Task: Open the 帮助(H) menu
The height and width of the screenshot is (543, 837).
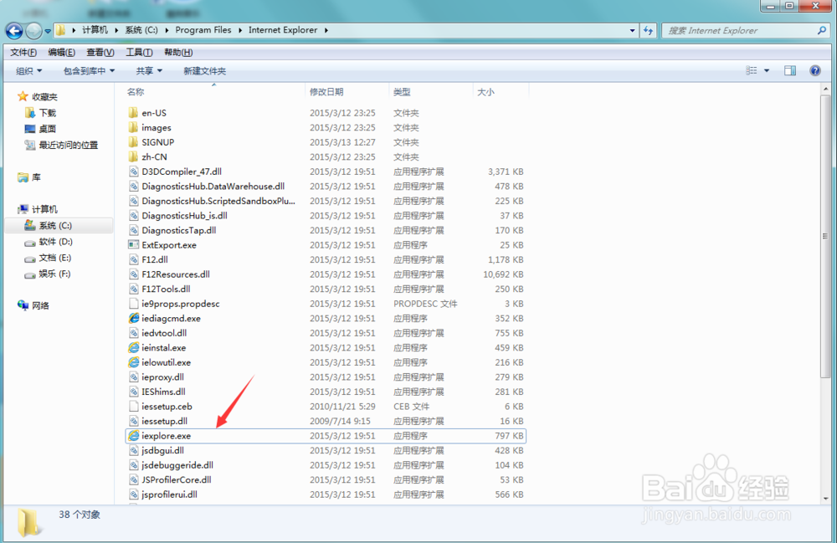Action: click(178, 52)
